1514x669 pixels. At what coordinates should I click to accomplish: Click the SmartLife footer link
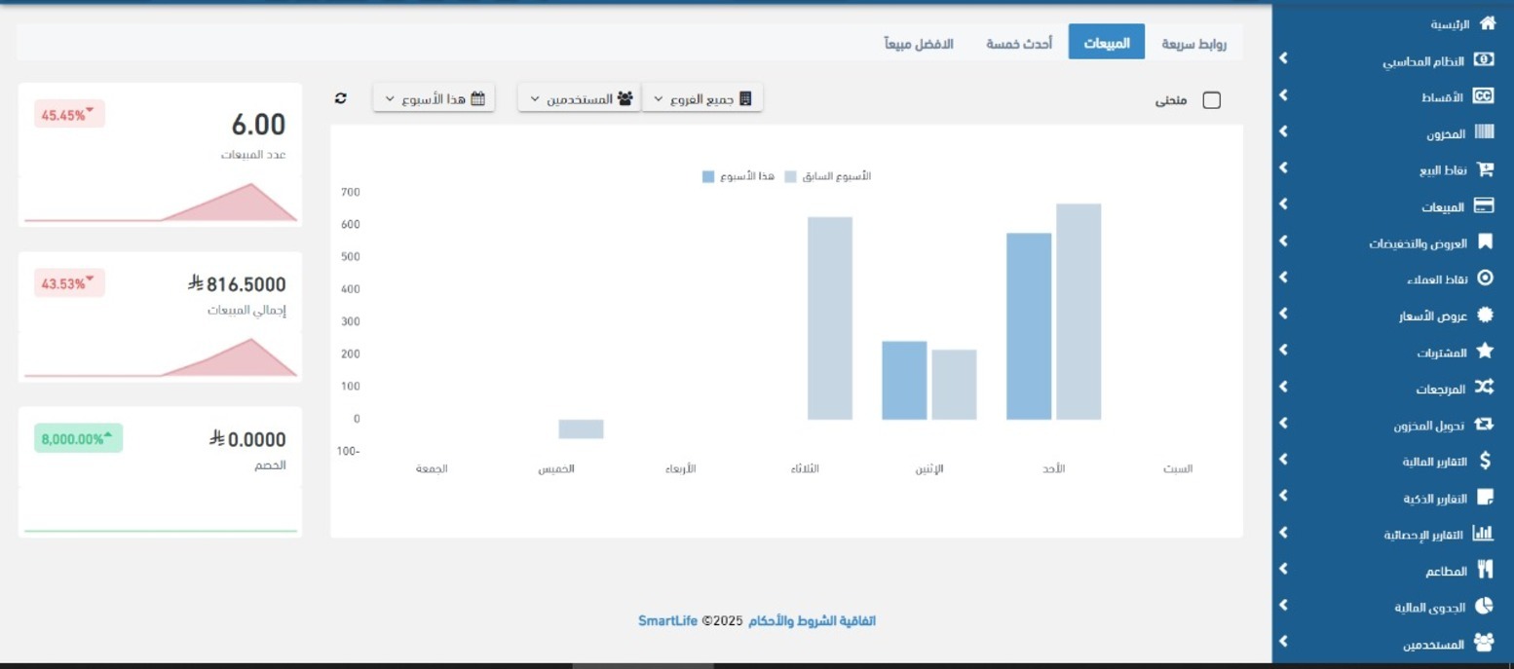667,620
